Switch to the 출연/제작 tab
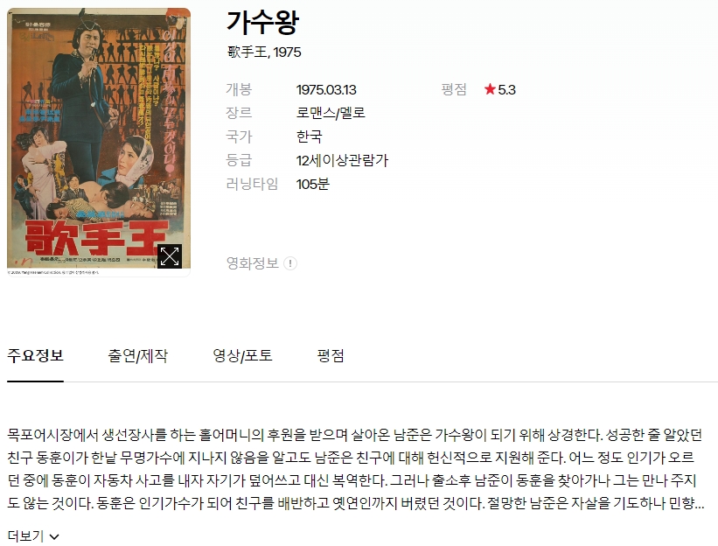The height and width of the screenshot is (546, 718). (138, 356)
